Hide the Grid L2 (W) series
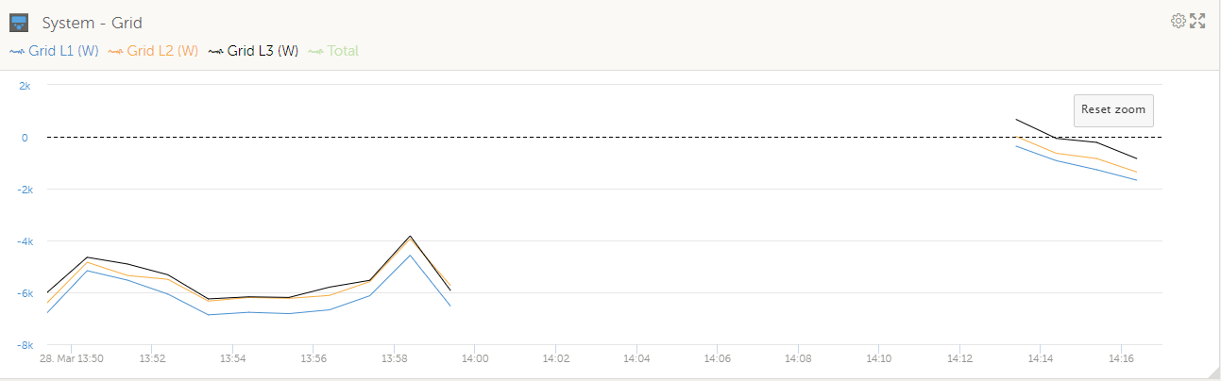This screenshot has width=1221, height=381. coord(163,51)
